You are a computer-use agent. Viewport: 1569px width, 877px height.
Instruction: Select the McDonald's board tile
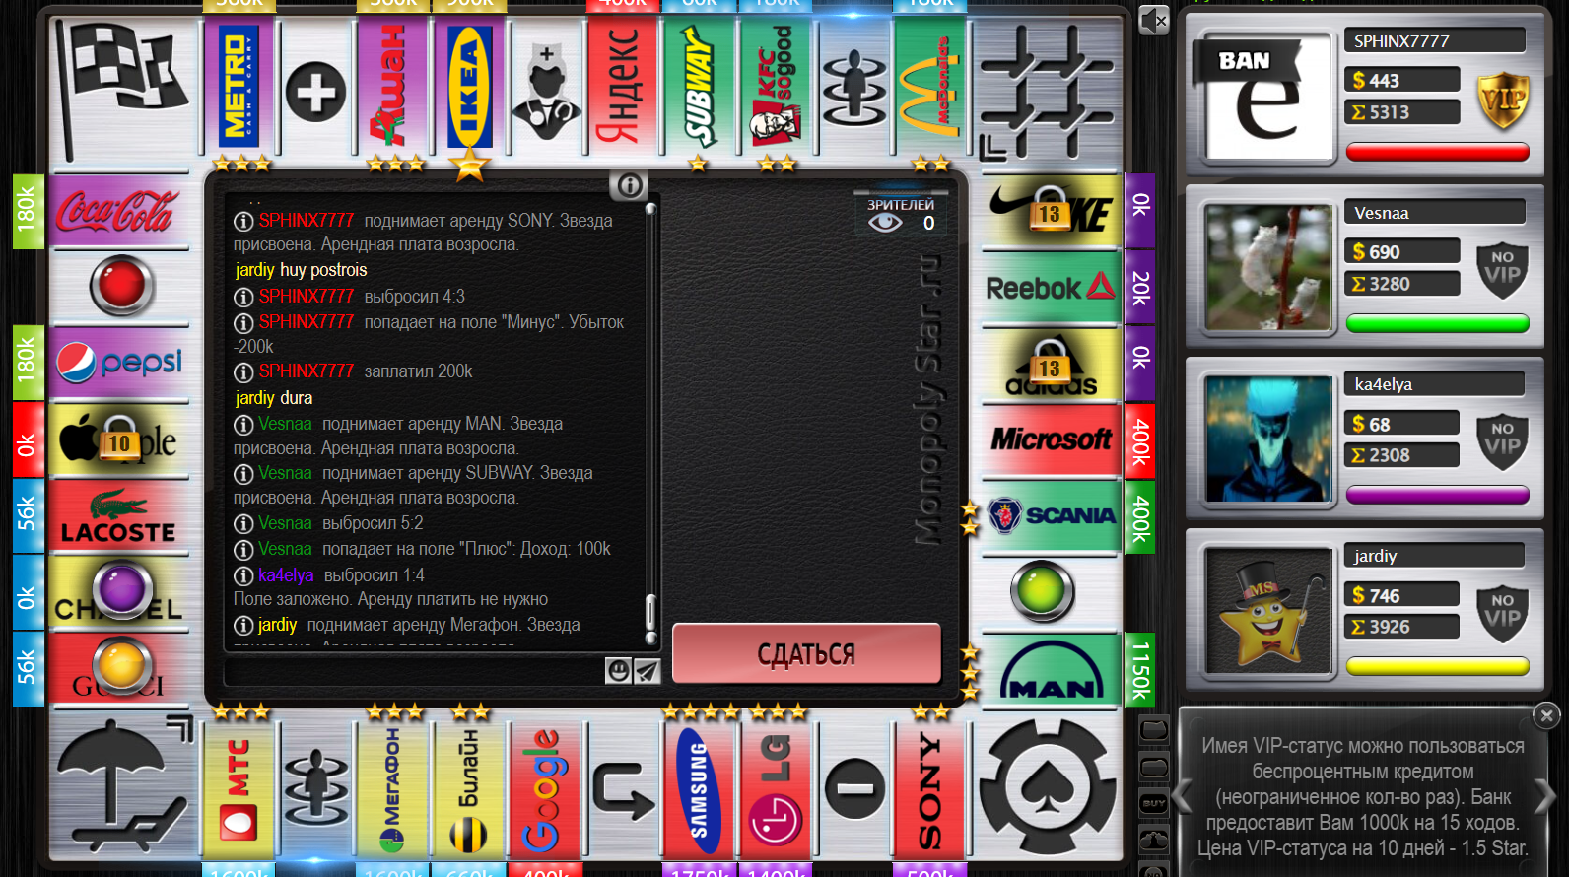(929, 87)
